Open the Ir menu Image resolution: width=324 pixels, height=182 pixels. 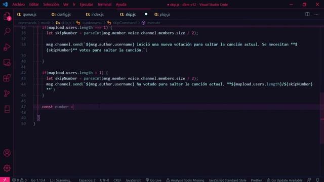click(x=74, y=5)
